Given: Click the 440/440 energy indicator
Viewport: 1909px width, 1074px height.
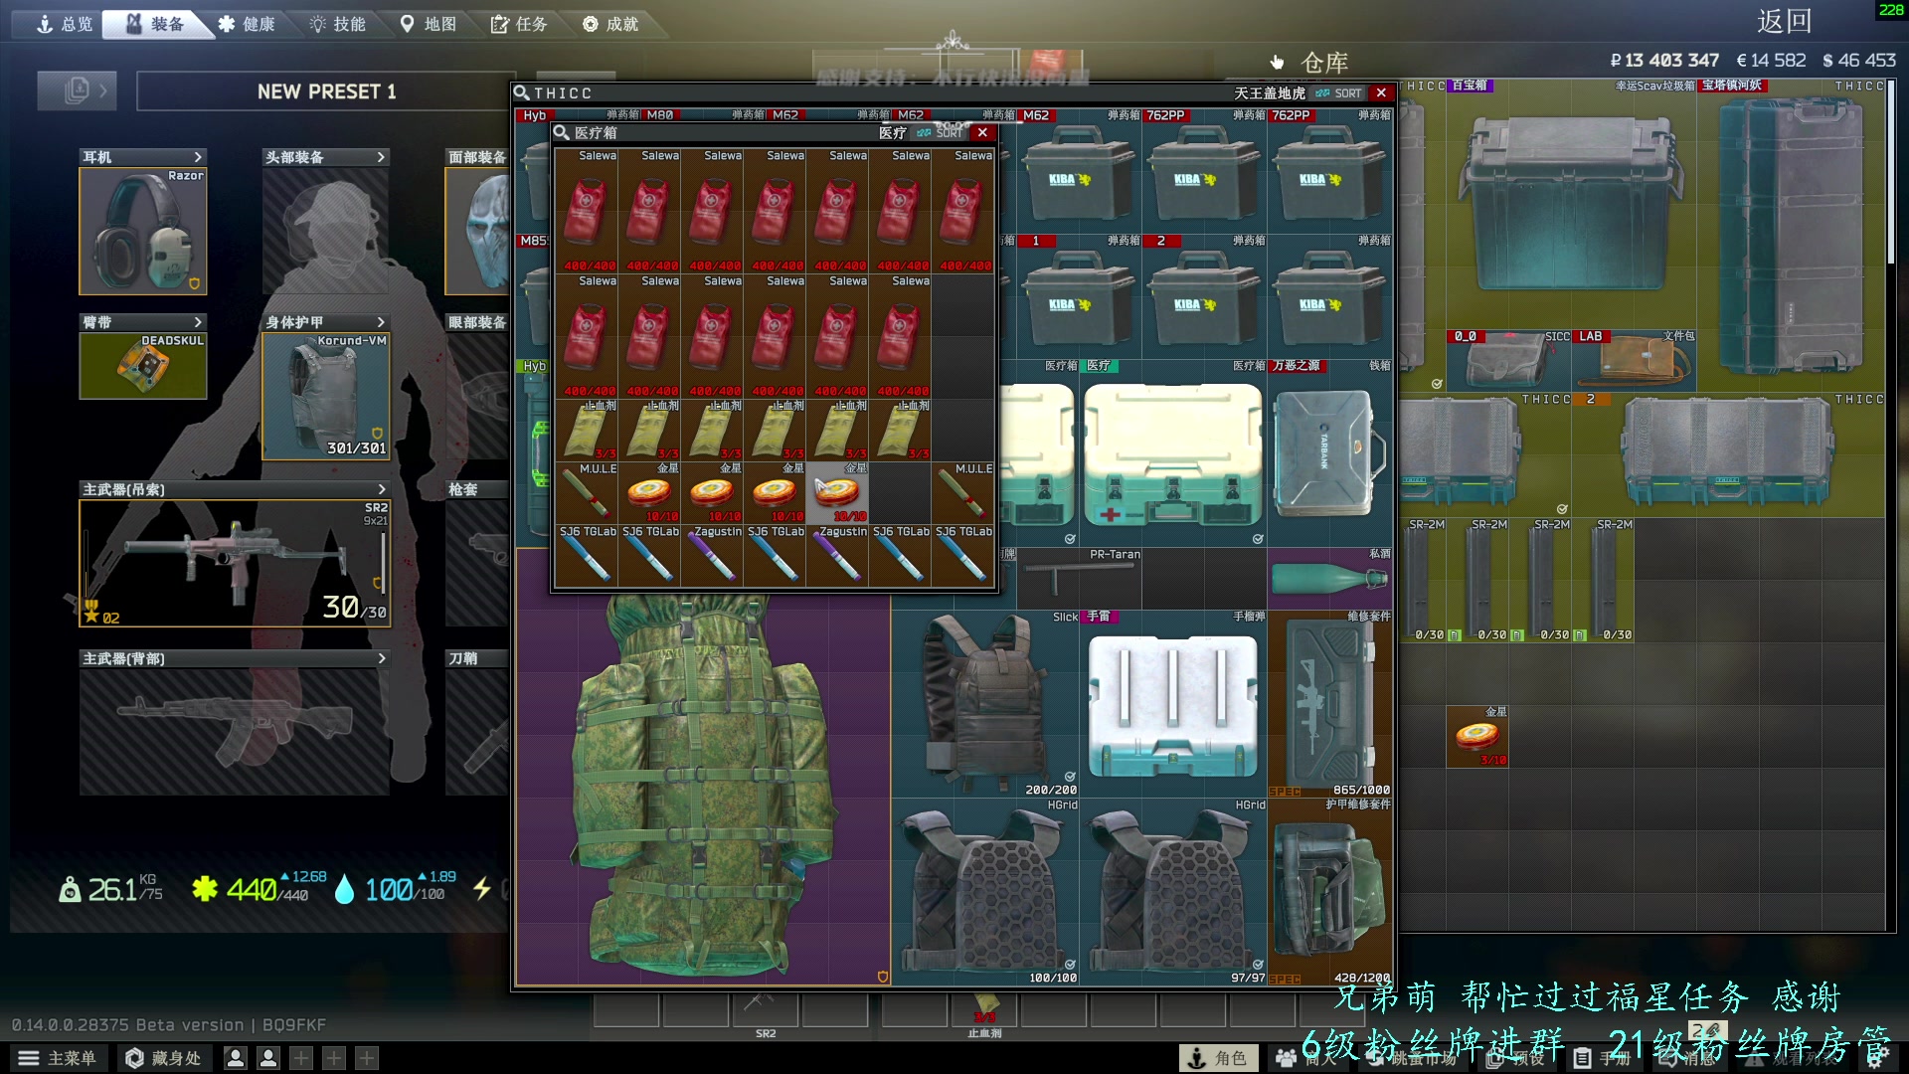Looking at the screenshot, I should click(260, 888).
